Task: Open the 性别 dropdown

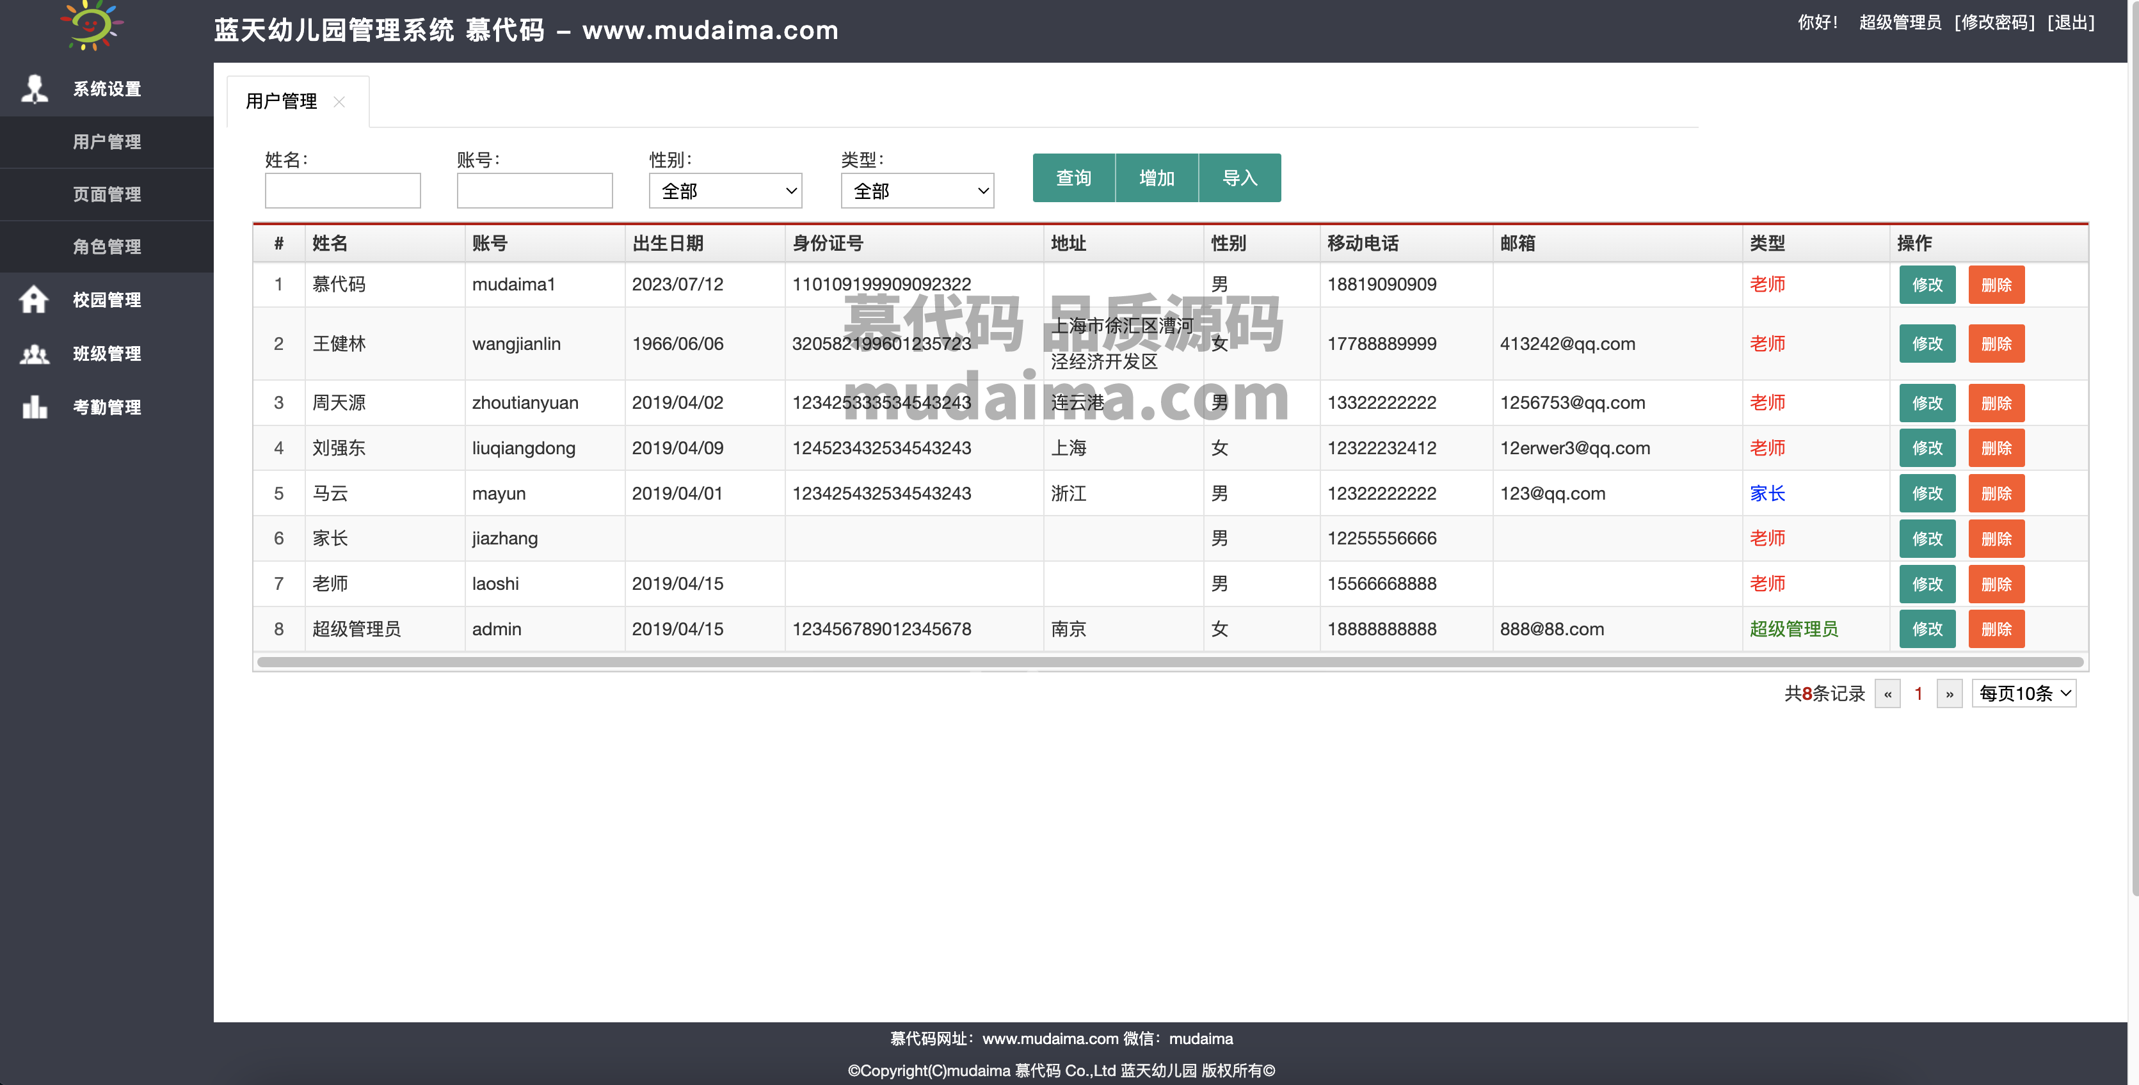Action: point(725,191)
